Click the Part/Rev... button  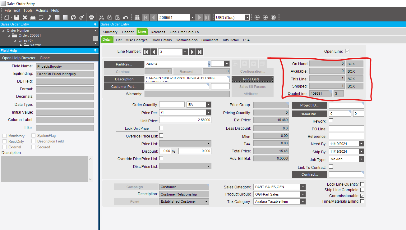tap(124, 64)
